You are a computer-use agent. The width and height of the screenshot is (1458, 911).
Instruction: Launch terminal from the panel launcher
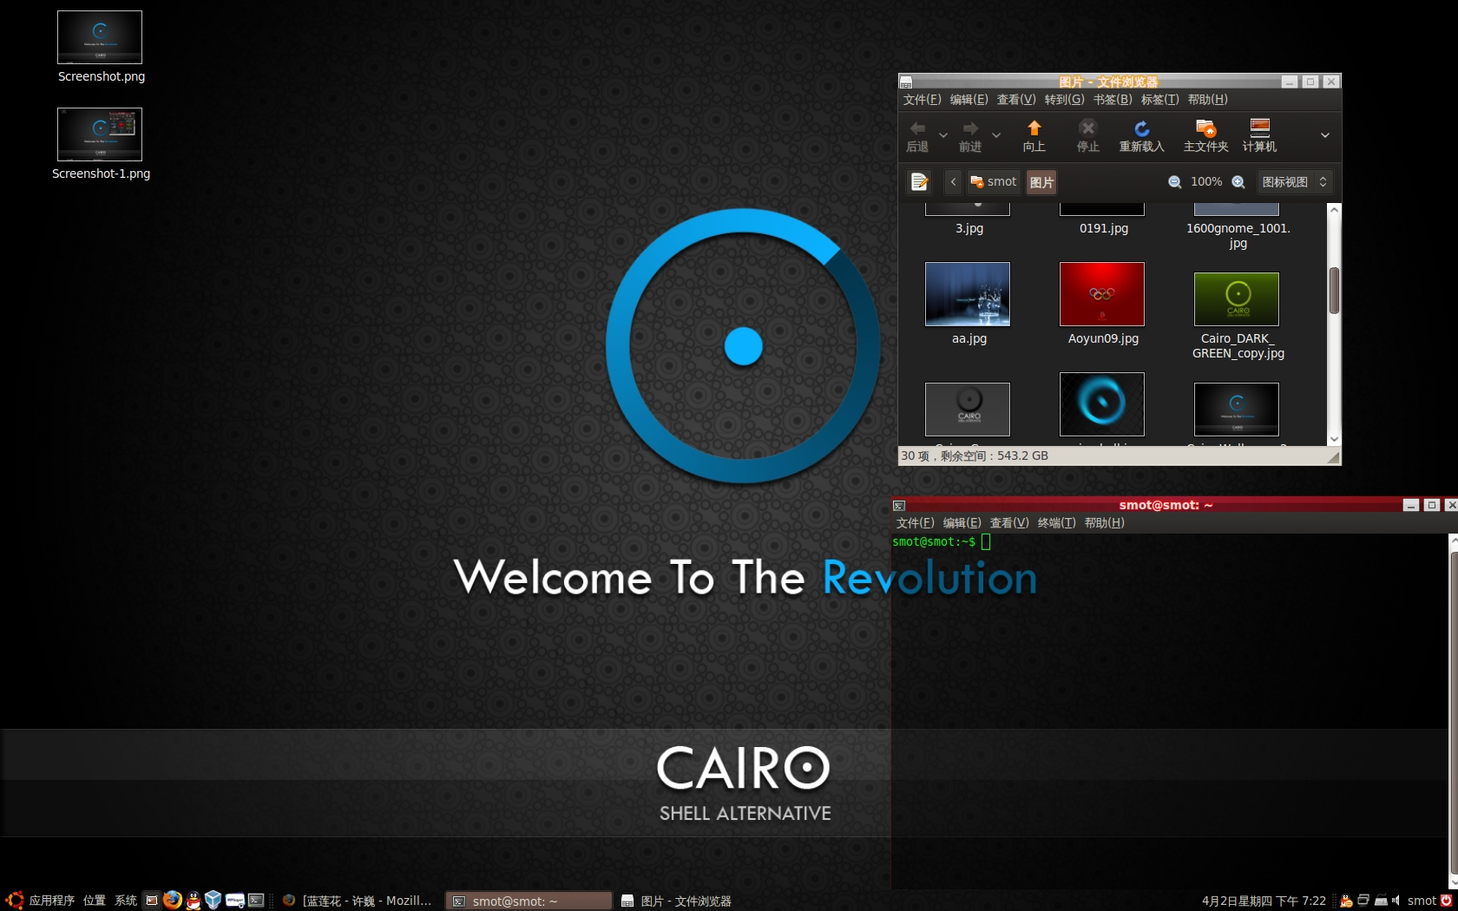[256, 901]
